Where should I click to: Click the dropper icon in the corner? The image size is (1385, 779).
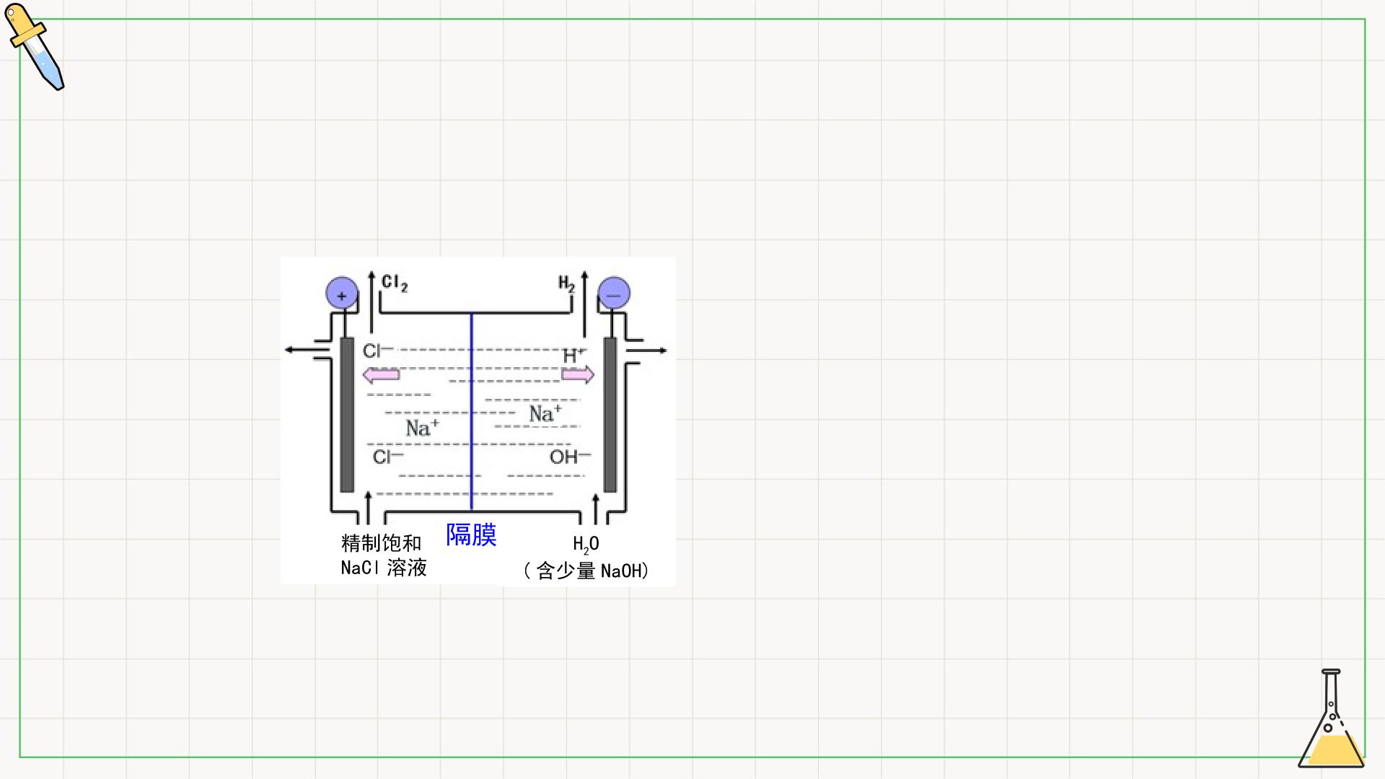[35, 47]
